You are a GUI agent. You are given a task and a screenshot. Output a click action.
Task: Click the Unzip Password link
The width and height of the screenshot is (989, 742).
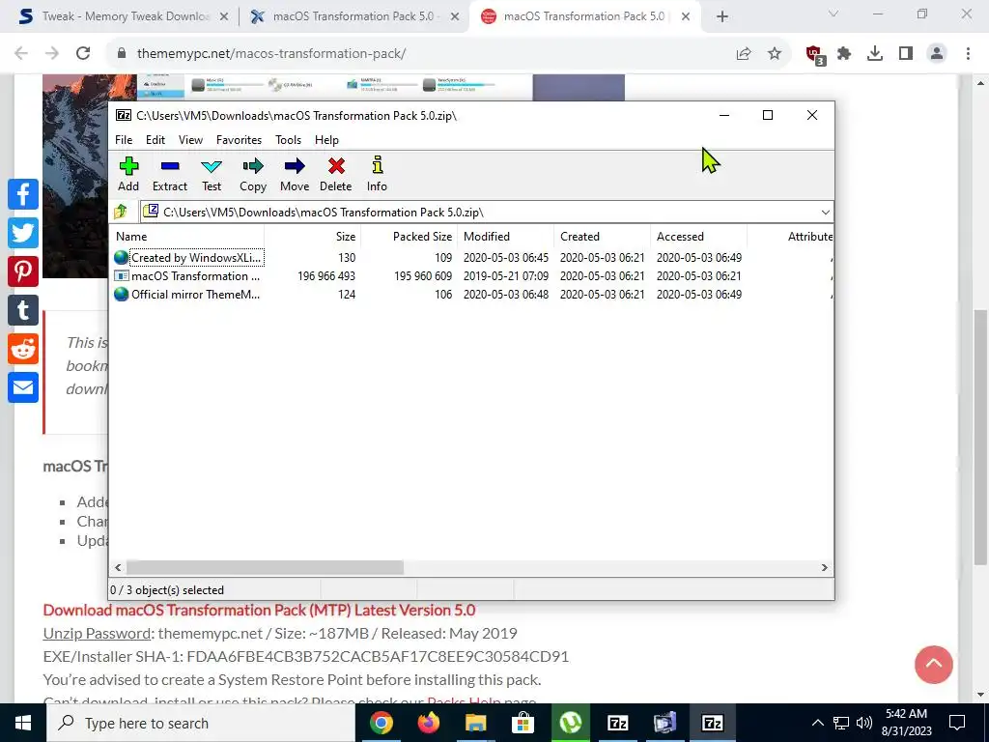(98, 633)
